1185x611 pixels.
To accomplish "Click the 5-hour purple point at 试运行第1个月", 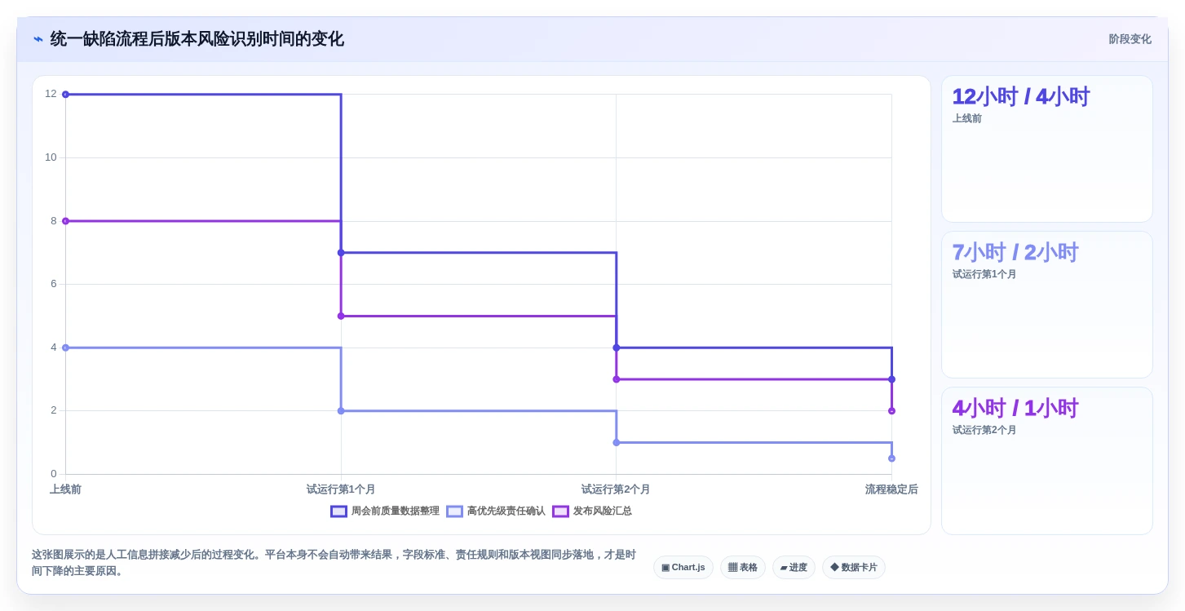I will (341, 316).
